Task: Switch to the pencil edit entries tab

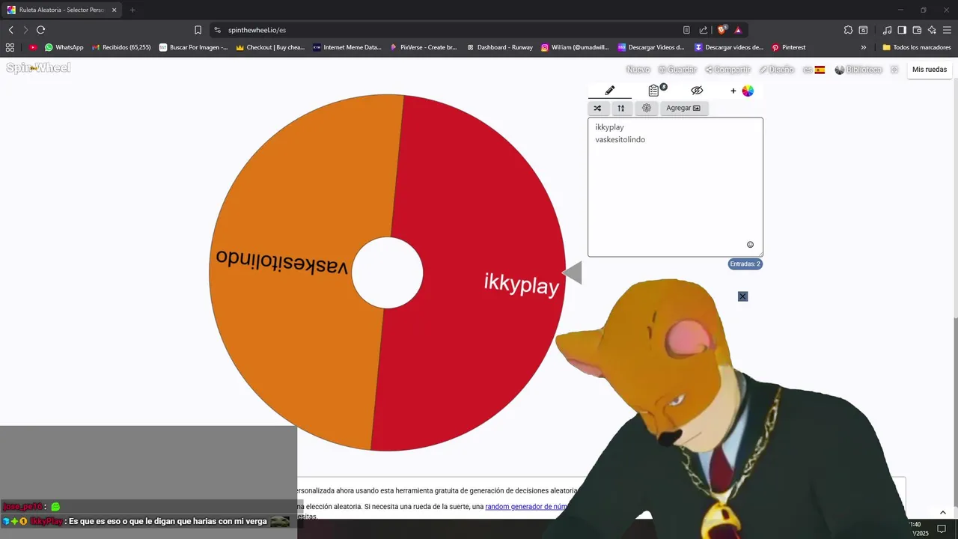Action: click(610, 91)
